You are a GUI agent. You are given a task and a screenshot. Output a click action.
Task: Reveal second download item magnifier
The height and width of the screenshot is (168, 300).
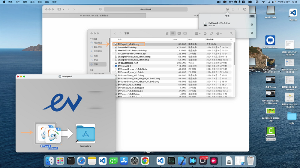[252, 33]
